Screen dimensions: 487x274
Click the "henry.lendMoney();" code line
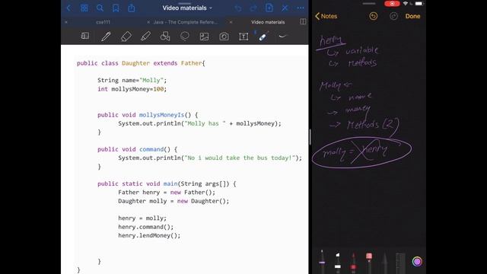coord(149,235)
